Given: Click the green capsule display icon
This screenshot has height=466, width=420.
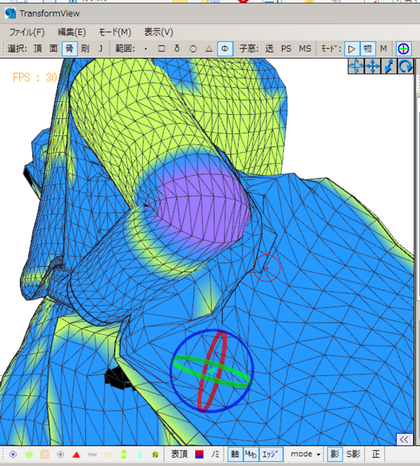Looking at the screenshot, I should (123, 455).
